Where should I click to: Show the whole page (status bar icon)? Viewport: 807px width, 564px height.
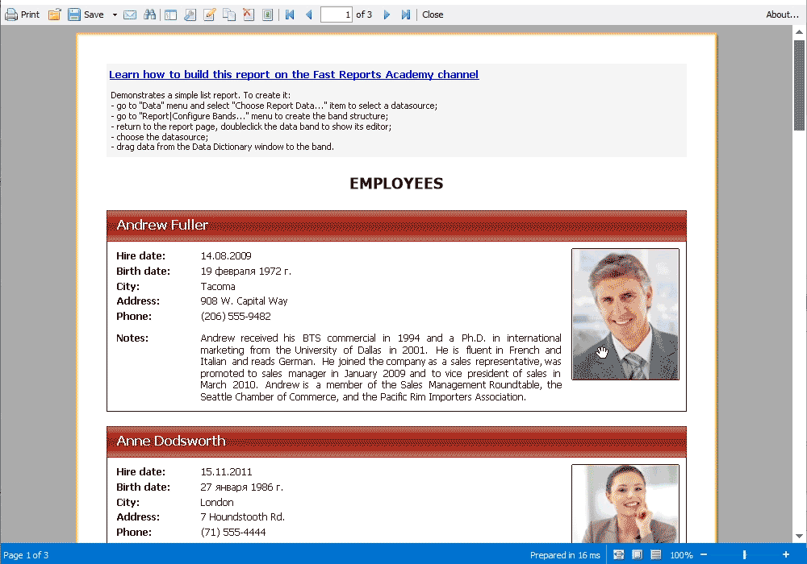click(638, 555)
